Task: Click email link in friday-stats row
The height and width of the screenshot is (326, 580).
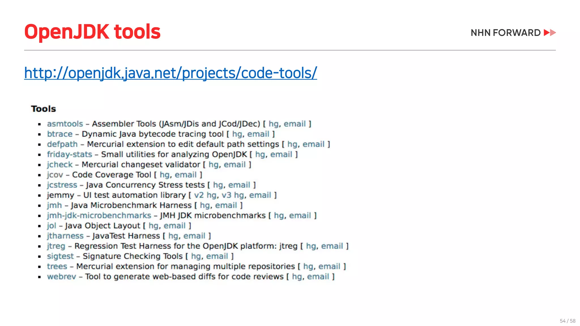Action: click(281, 155)
